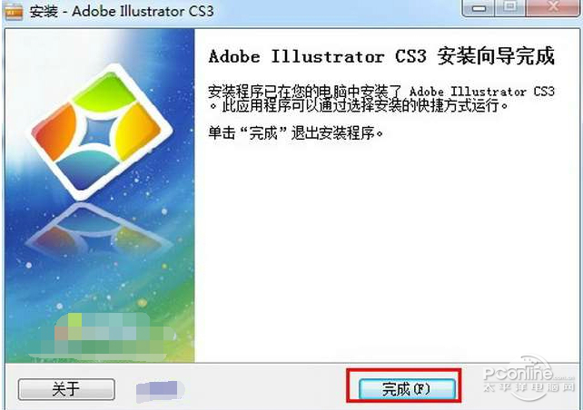Viewport: 583px width, 410px height.
Task: Click the 安装向导完成 heading text
Action: (496, 56)
